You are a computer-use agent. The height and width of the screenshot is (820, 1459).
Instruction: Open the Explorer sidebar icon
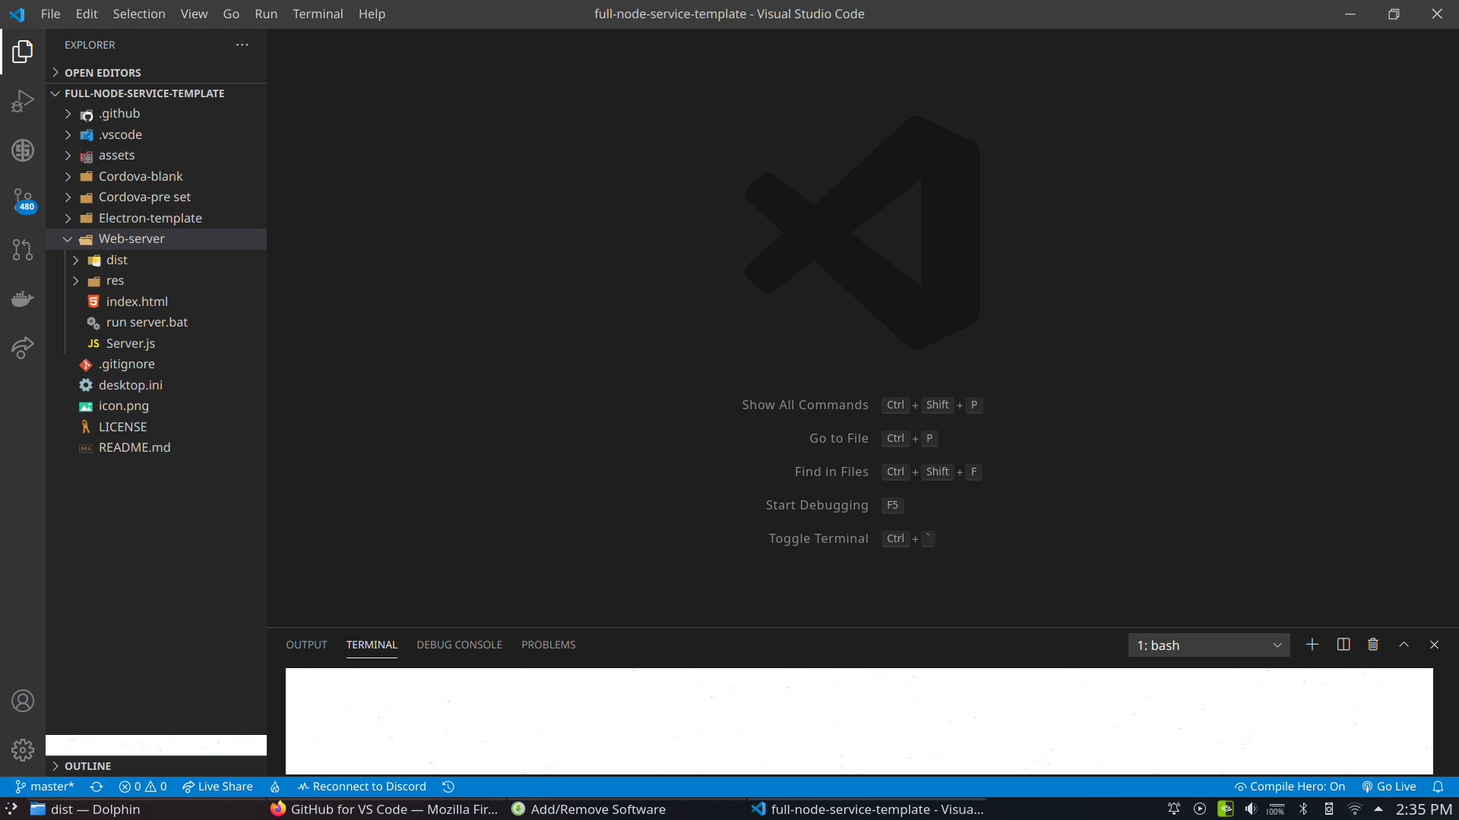[23, 51]
